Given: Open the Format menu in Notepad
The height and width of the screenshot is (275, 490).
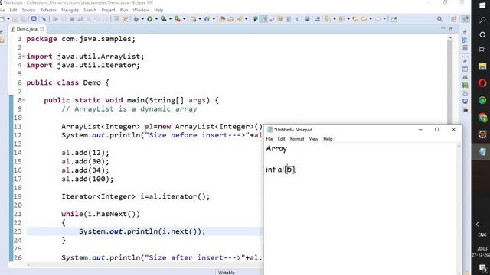Looking at the screenshot, I should pyautogui.click(x=297, y=139).
